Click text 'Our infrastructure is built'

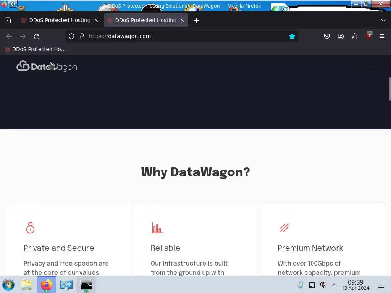point(189,263)
